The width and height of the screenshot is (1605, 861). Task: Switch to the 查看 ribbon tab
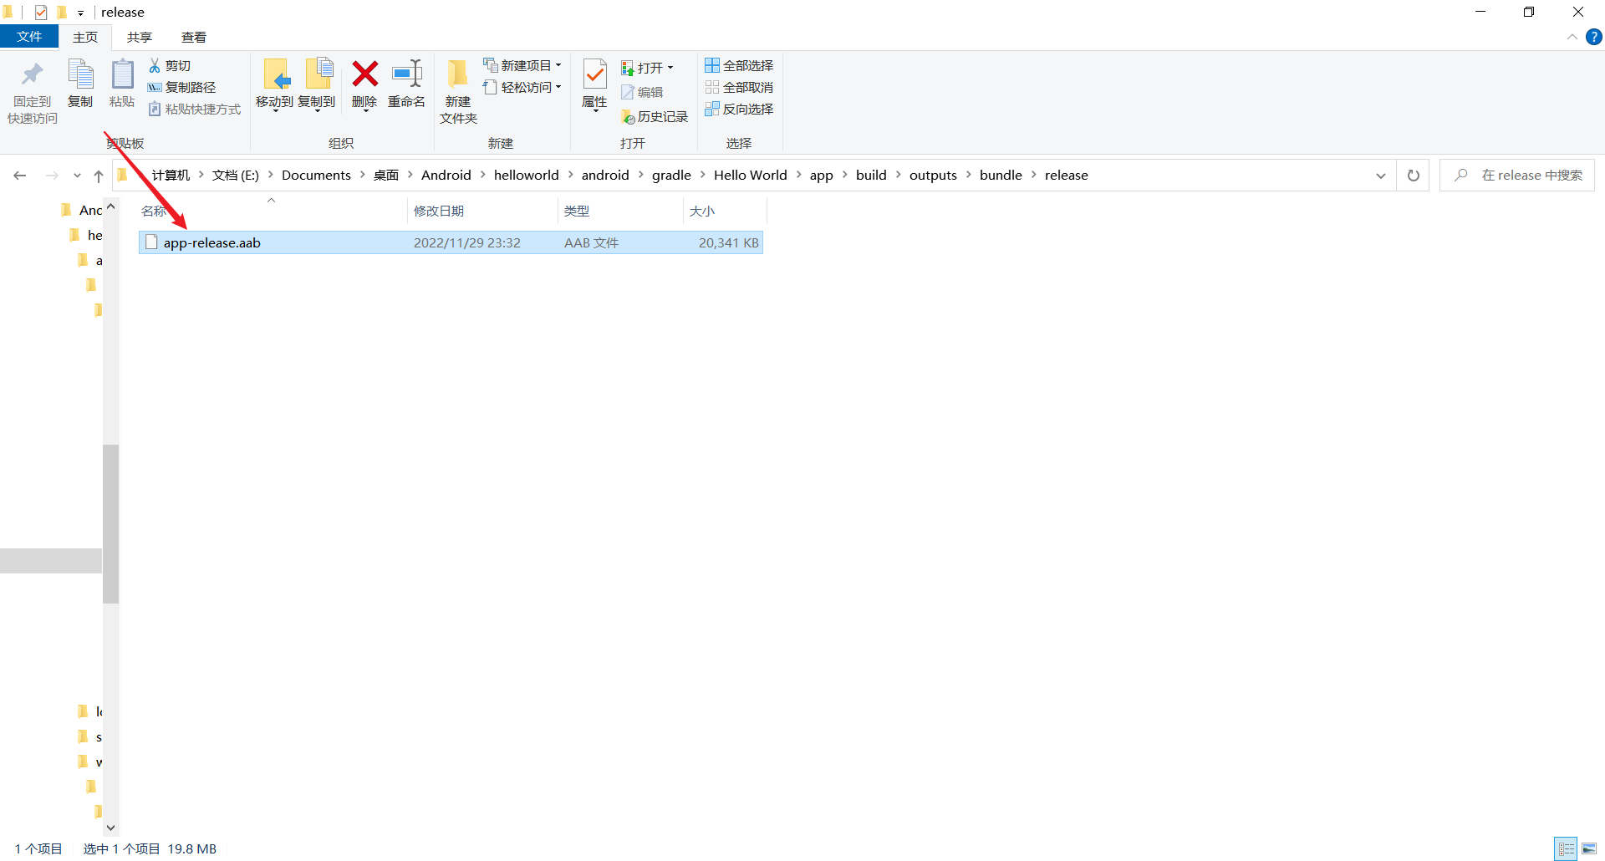[194, 37]
